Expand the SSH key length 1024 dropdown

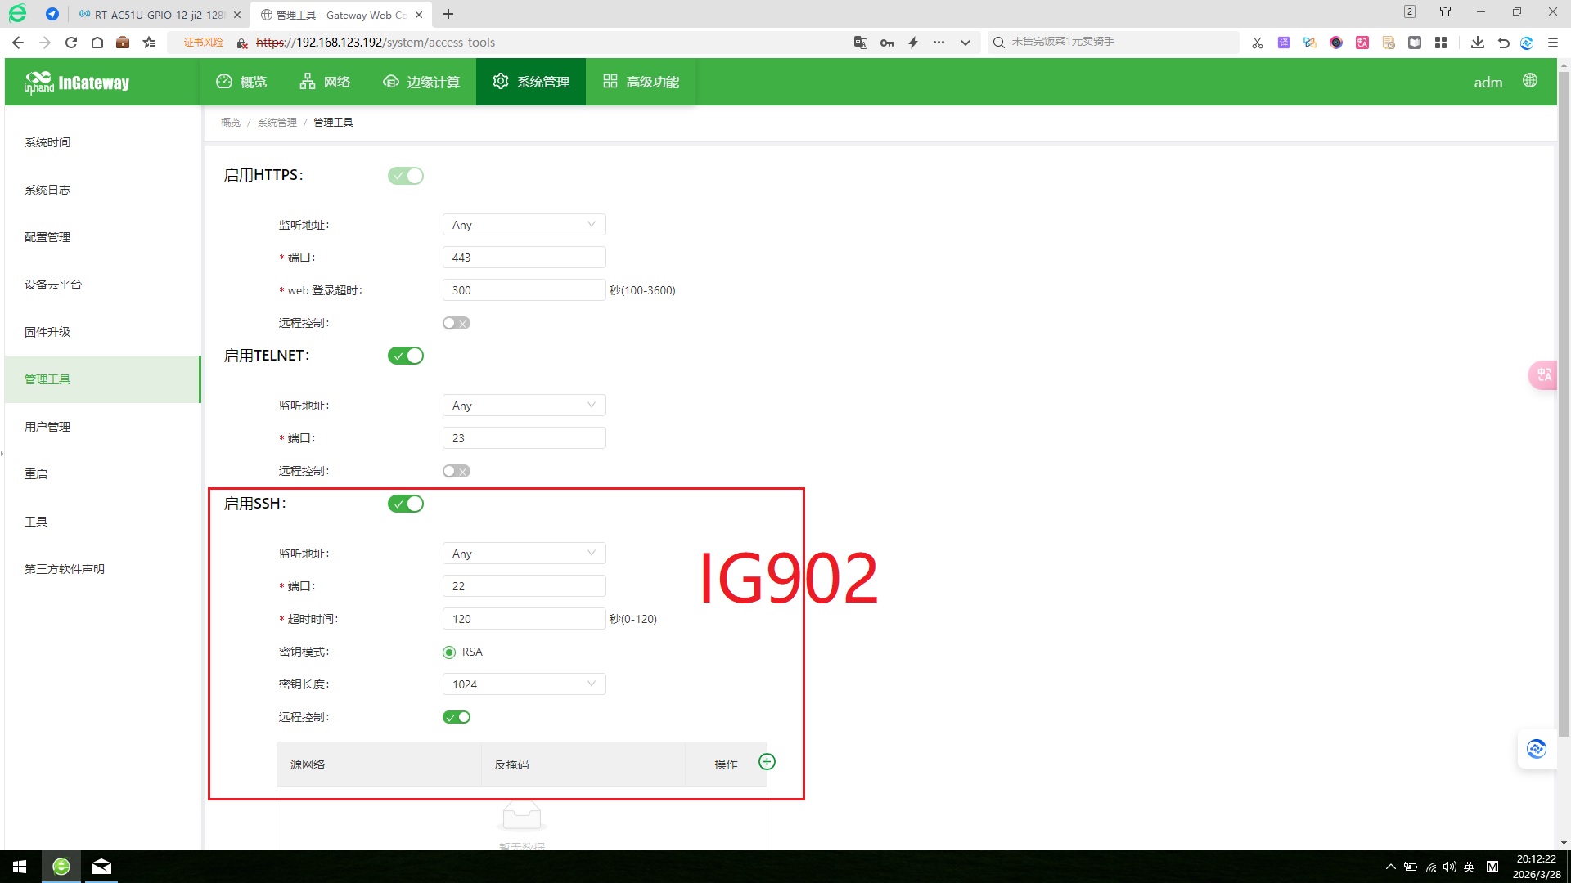click(x=524, y=684)
